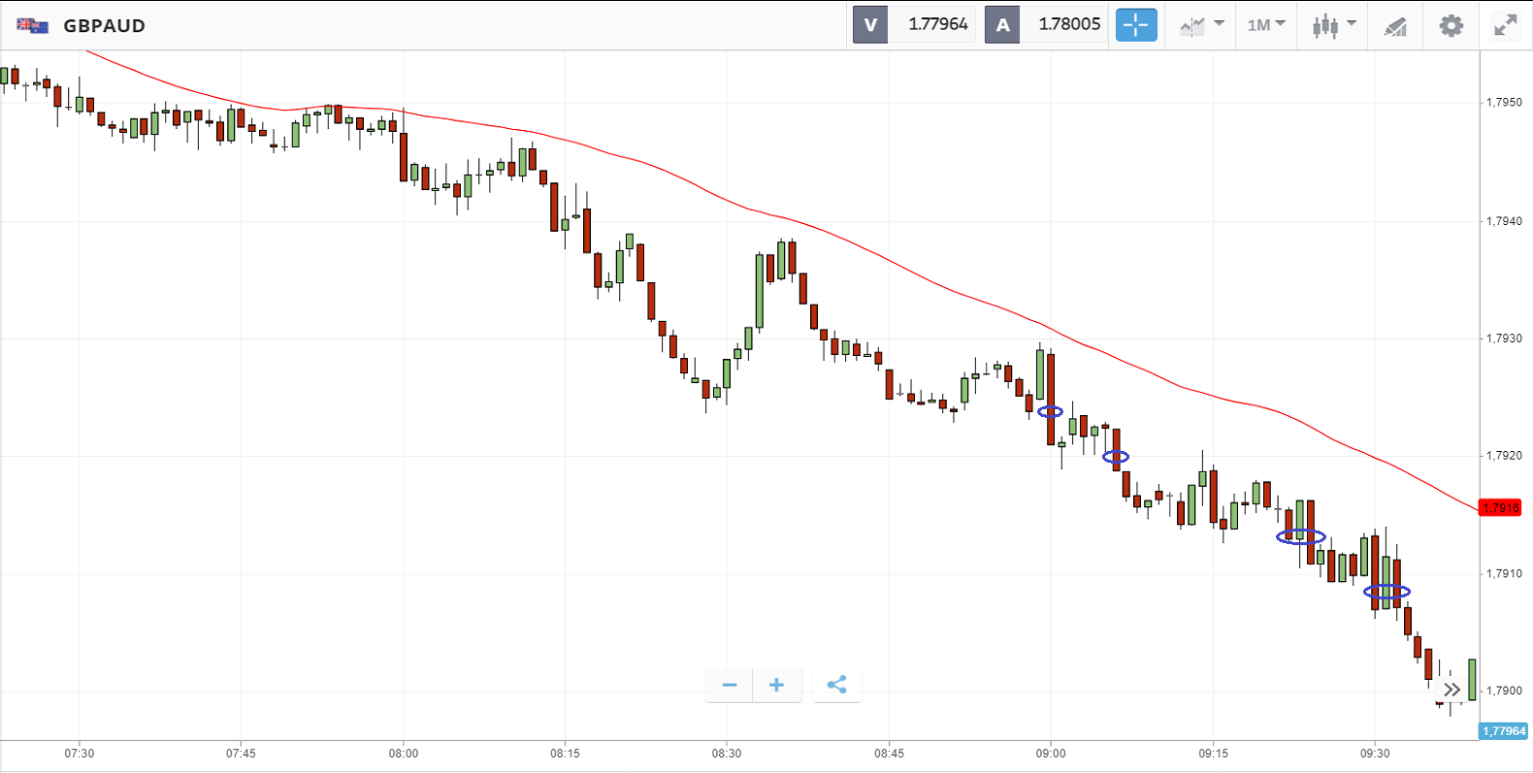Zoom out the chart with minus
The width and height of the screenshot is (1533, 773).
[730, 686]
